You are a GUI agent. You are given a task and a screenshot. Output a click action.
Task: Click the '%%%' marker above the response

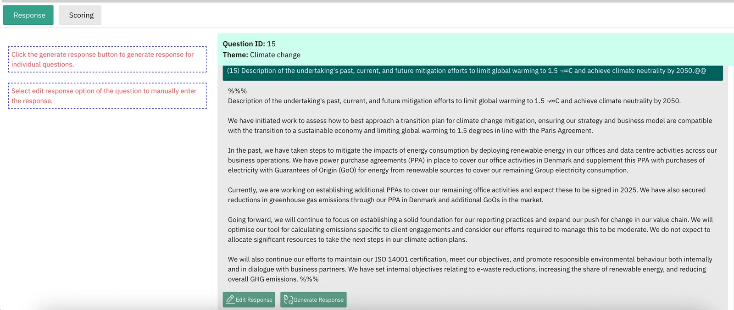click(237, 91)
